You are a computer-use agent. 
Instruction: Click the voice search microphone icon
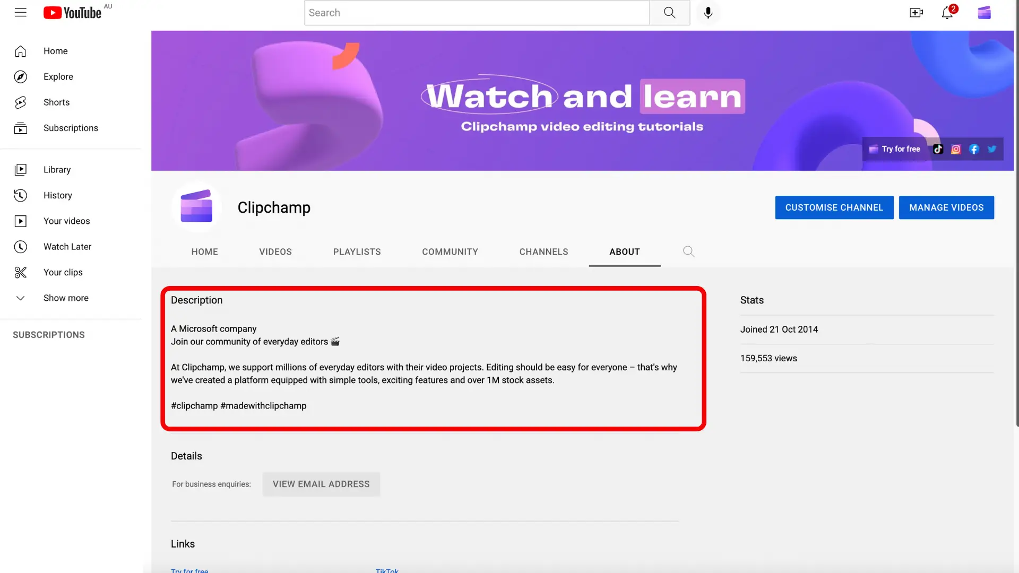[709, 13]
